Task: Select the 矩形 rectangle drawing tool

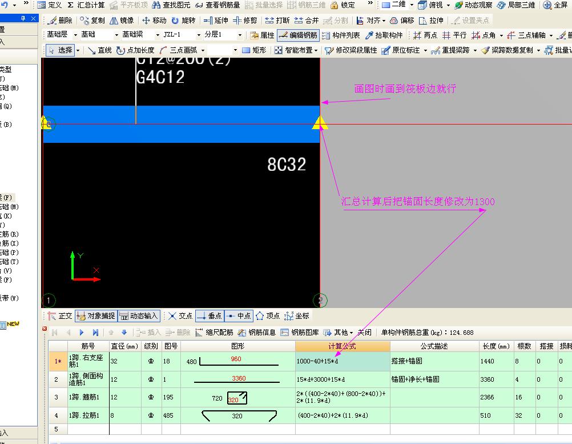Action: pos(254,50)
